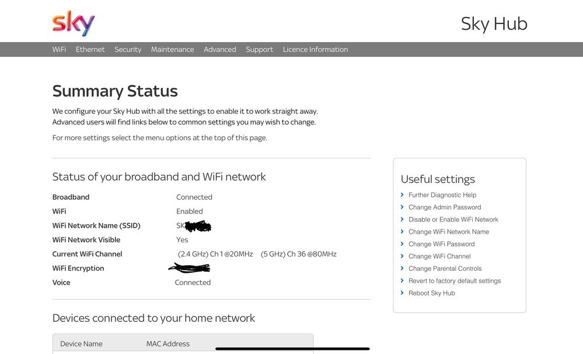
Task: Open the Change Parental Controls link
Action: 445,269
